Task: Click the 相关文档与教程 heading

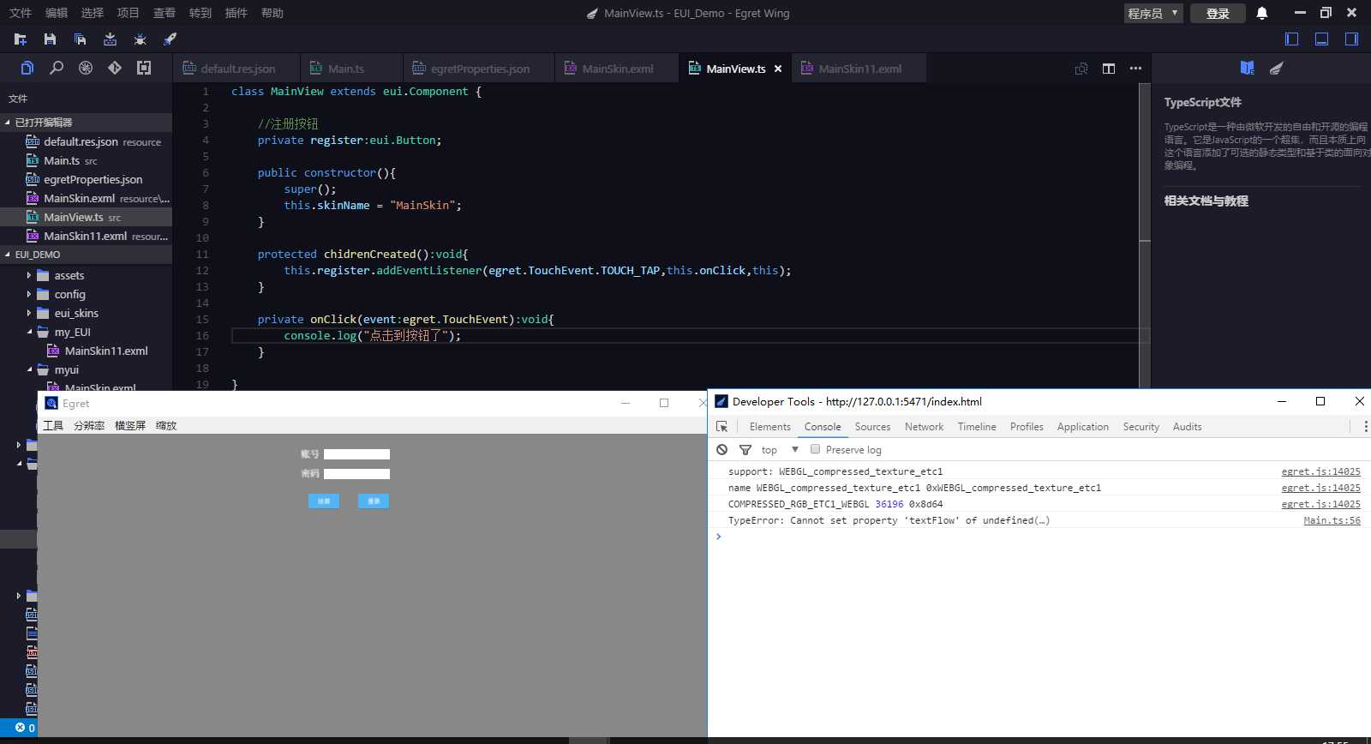Action: point(1206,201)
